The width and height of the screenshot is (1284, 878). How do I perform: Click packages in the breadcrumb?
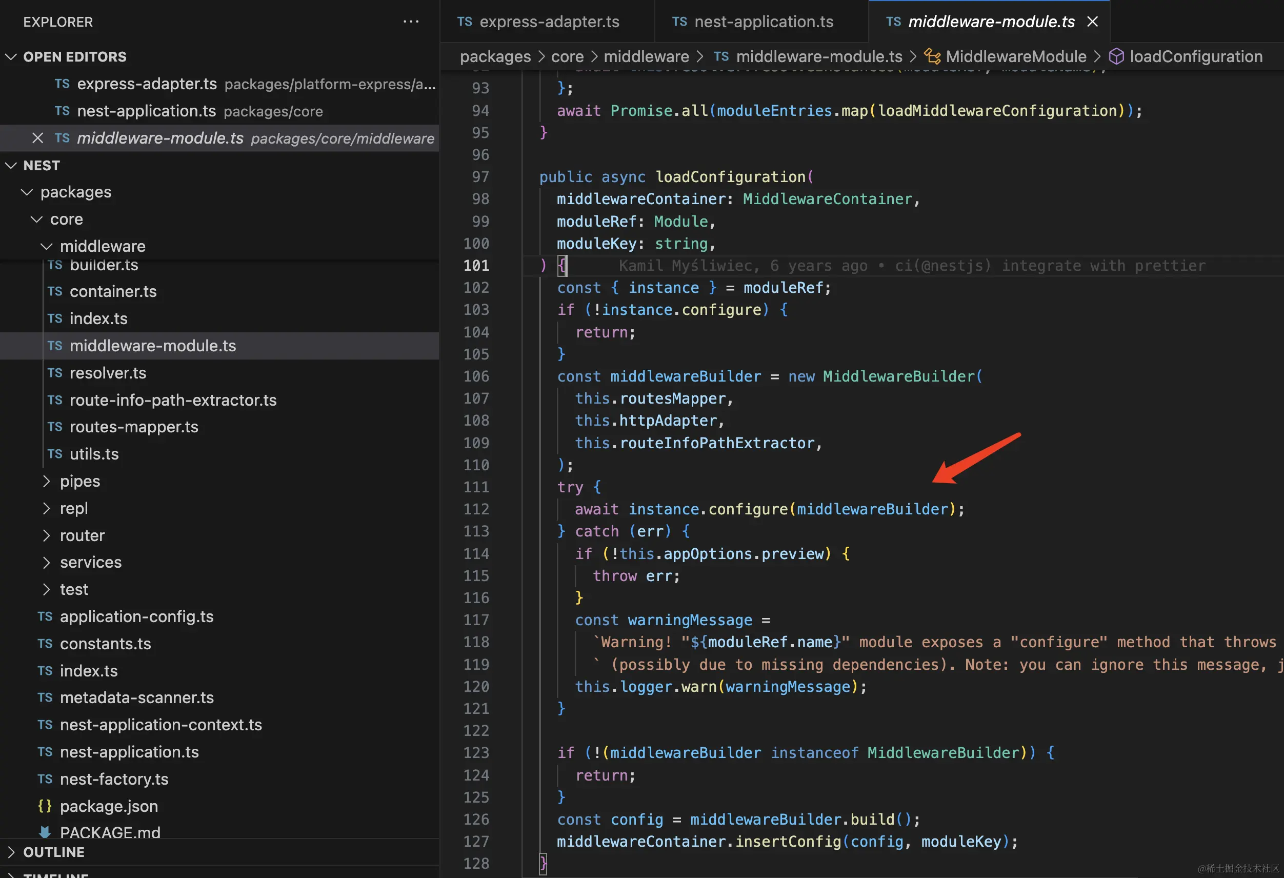495,56
